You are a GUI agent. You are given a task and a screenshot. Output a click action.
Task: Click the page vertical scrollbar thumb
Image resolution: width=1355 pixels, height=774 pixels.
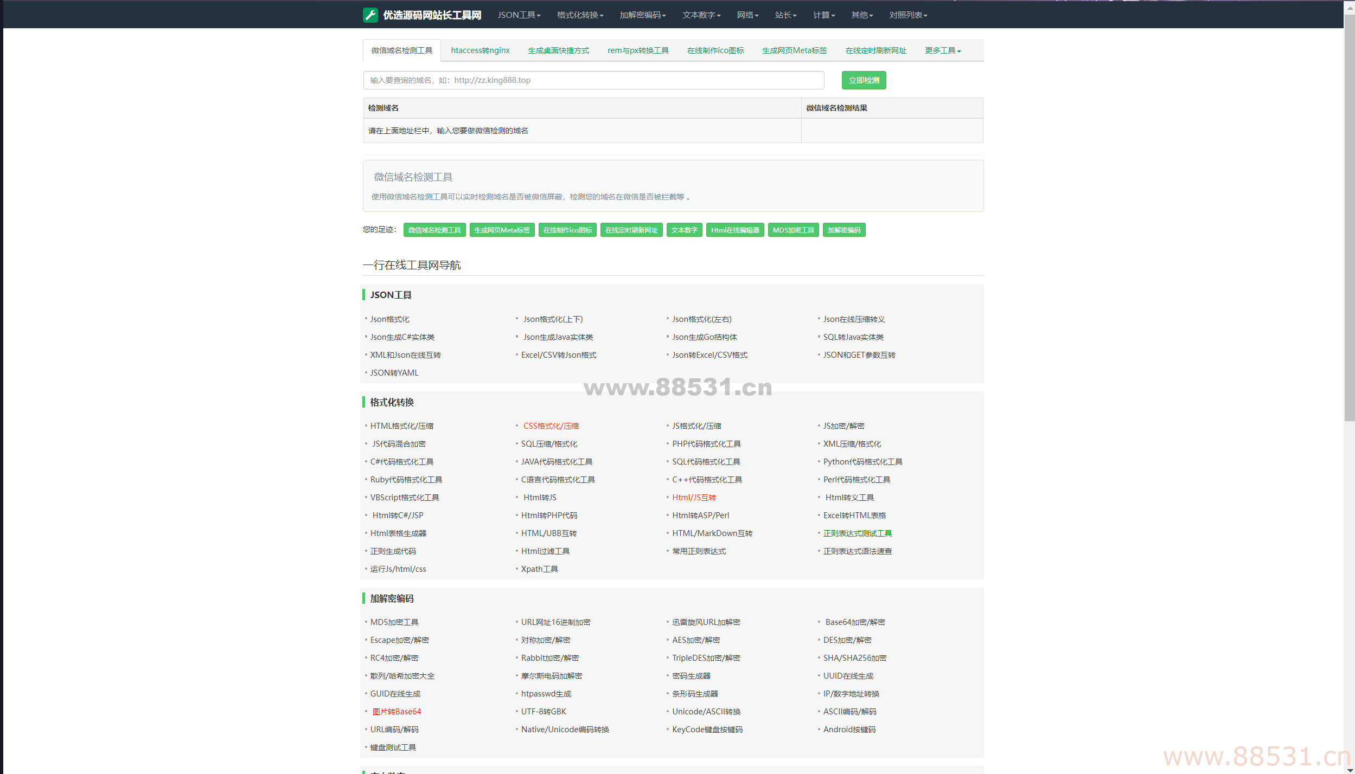1349,217
